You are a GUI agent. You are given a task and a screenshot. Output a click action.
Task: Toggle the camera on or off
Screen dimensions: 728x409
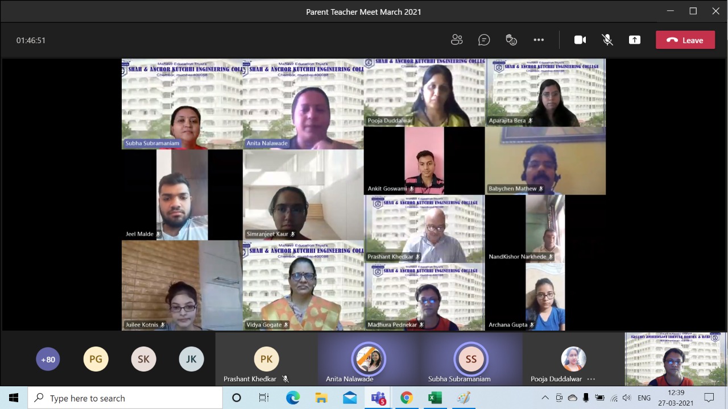point(580,40)
